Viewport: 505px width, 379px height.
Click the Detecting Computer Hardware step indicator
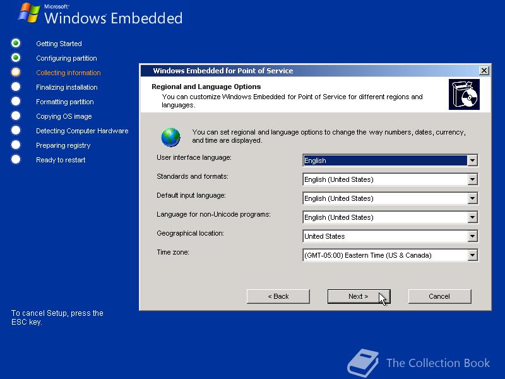tap(16, 130)
